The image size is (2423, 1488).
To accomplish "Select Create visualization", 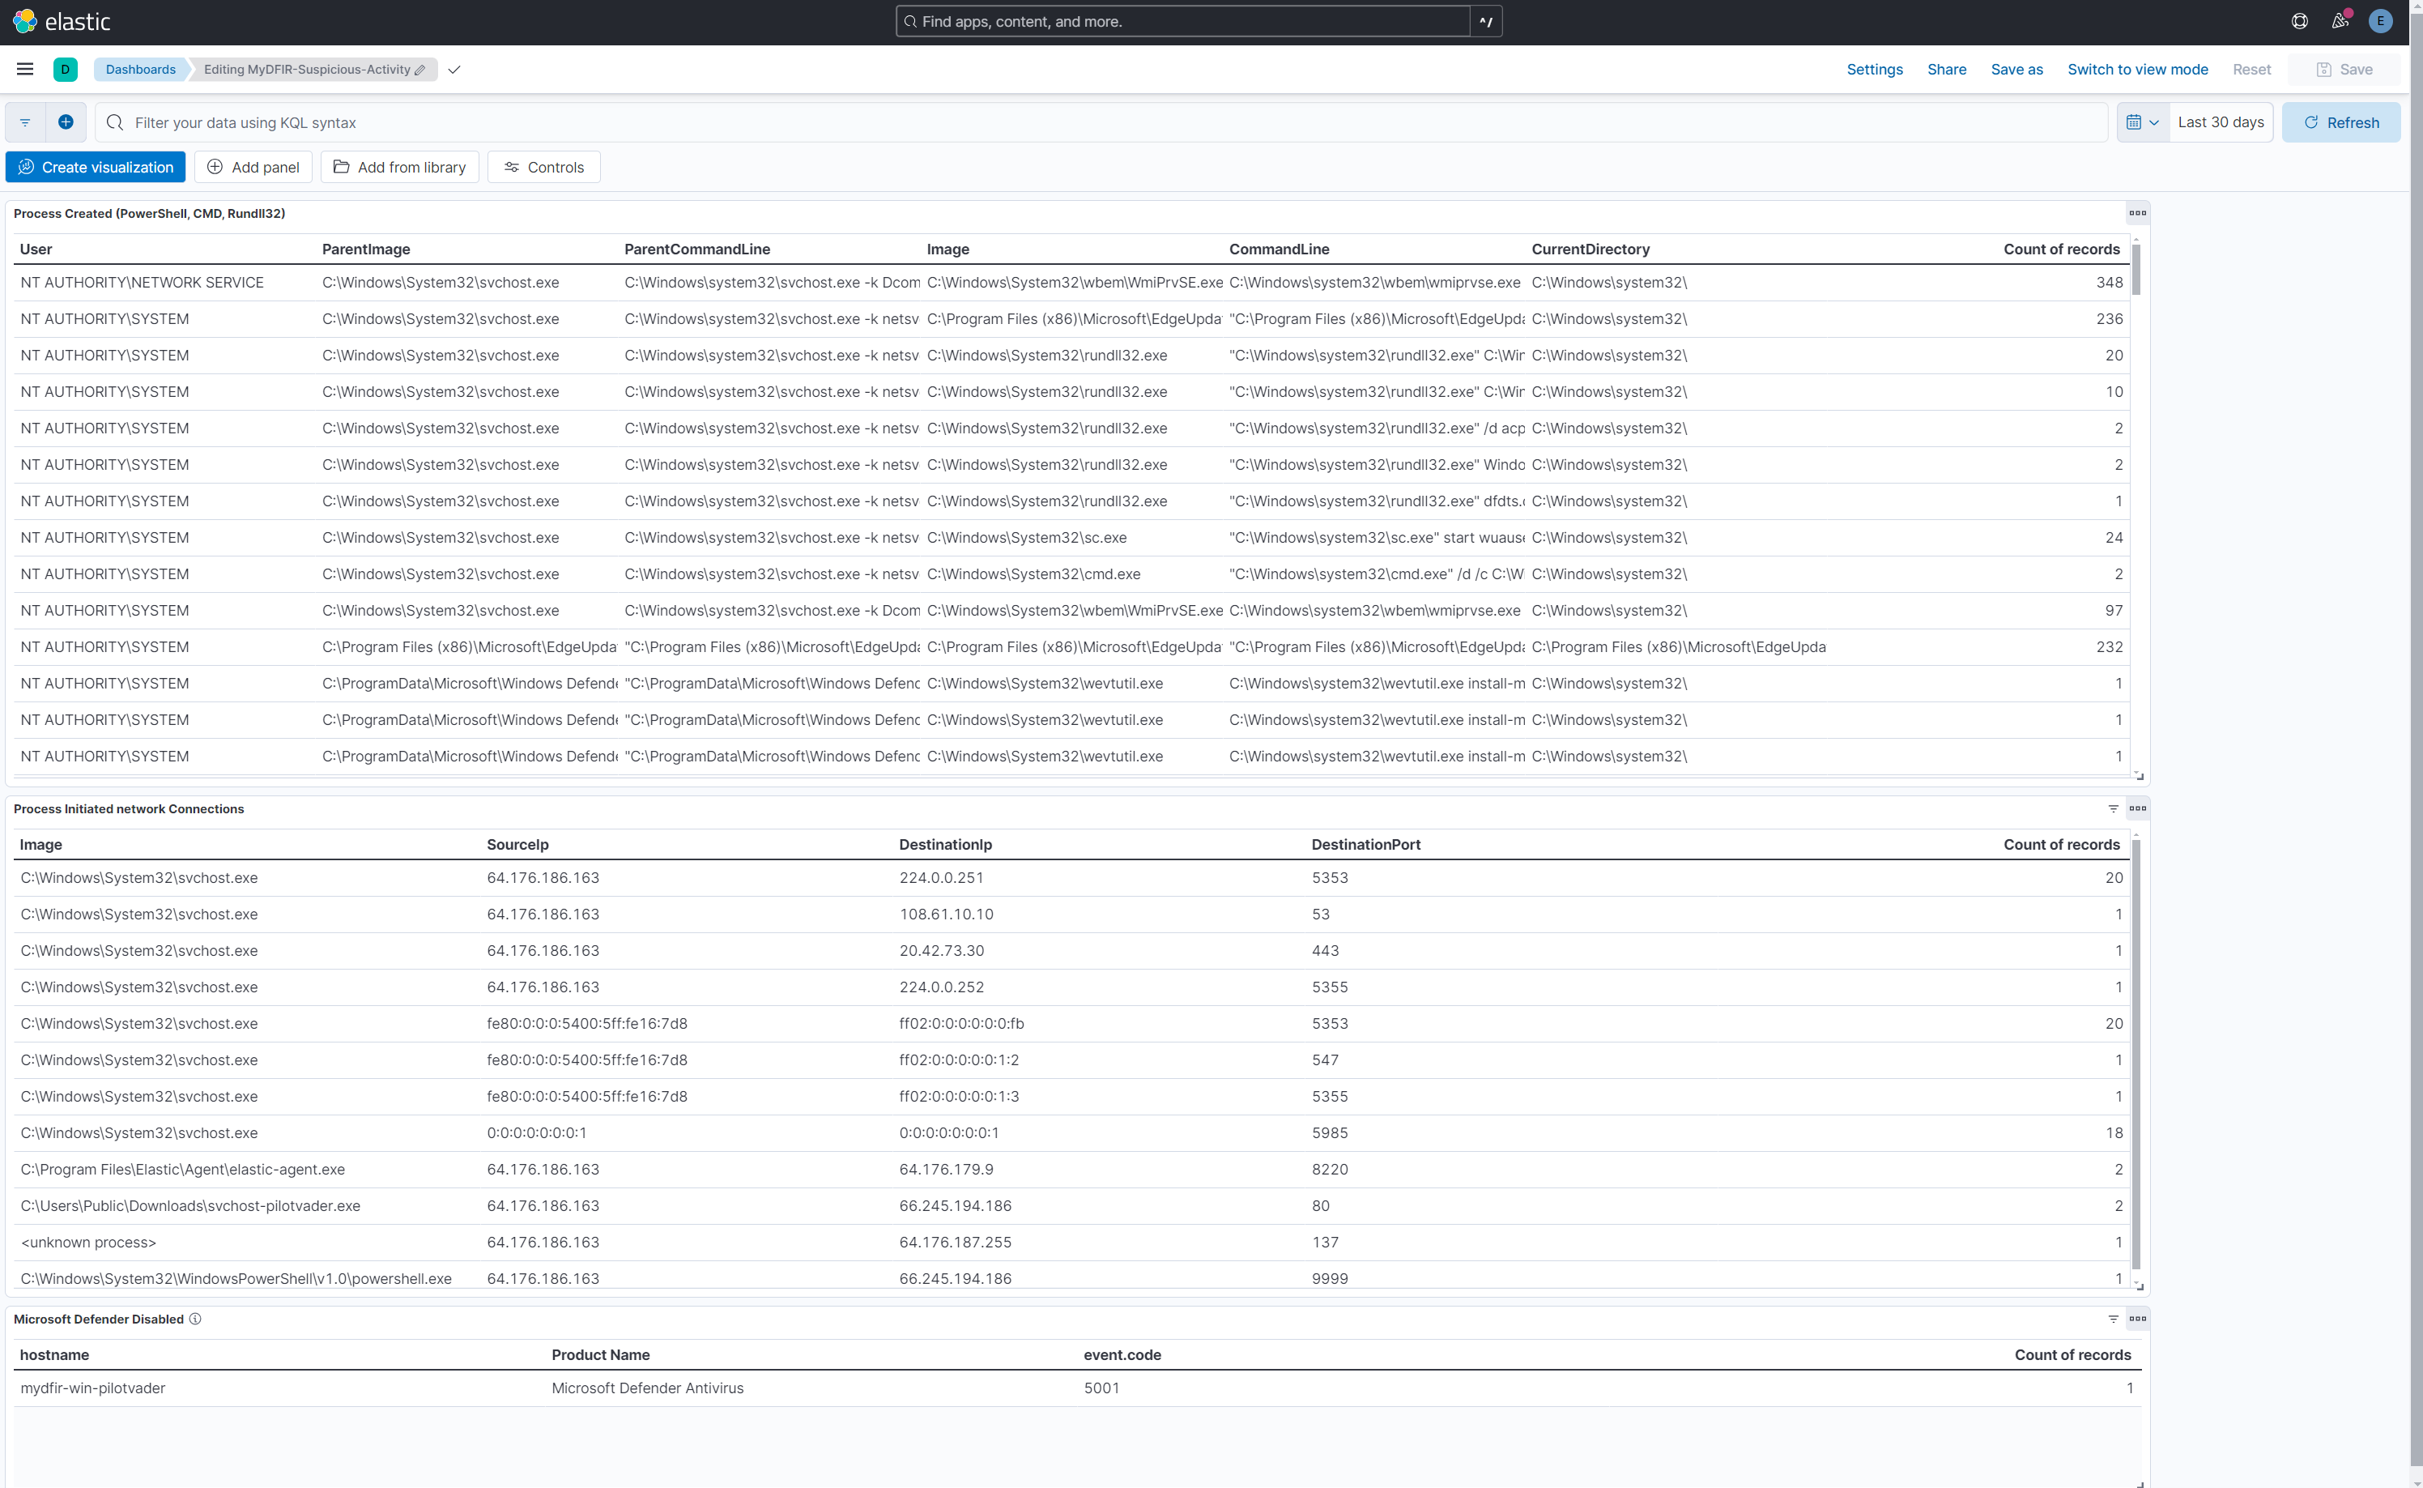I will point(95,166).
